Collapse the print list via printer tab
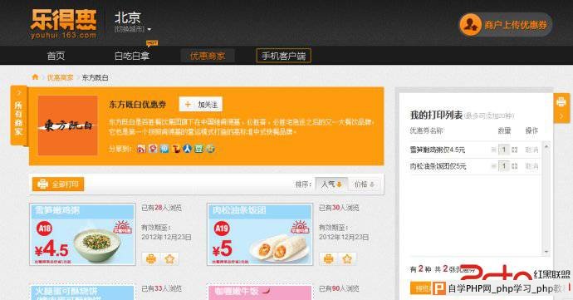 pos(561,108)
